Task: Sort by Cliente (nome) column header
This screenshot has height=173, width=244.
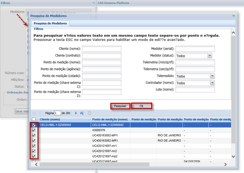Action: [50, 119]
